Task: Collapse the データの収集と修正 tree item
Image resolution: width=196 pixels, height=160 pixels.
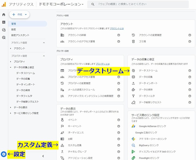Action: point(11,67)
